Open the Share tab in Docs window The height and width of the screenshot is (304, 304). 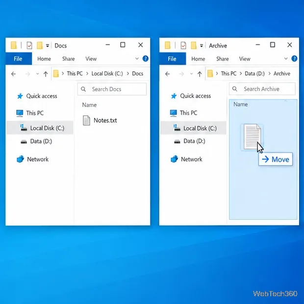click(68, 59)
